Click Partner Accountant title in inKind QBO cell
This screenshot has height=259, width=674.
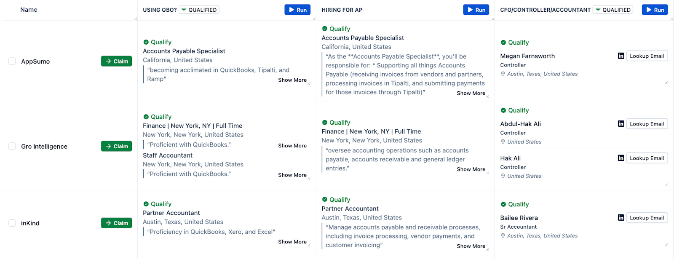(x=171, y=213)
